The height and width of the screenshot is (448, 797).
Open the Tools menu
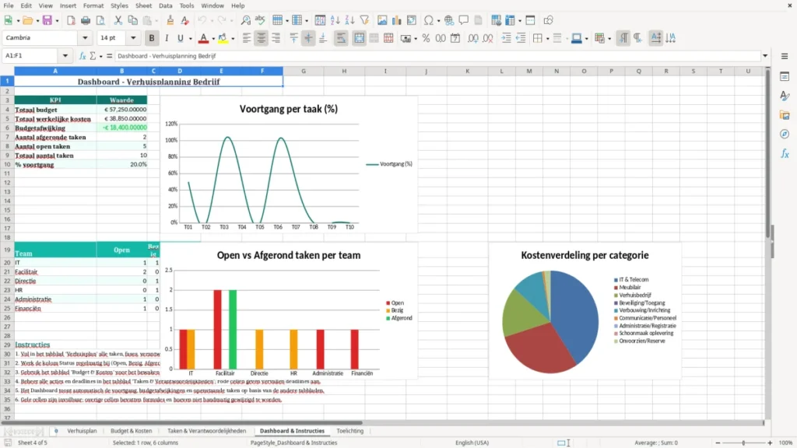(x=187, y=5)
